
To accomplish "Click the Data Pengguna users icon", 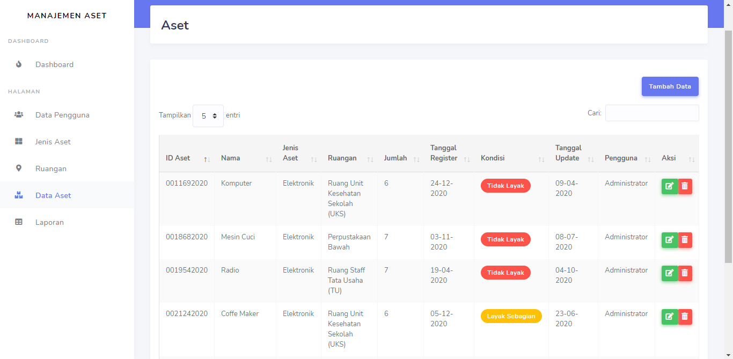I will click(x=18, y=114).
